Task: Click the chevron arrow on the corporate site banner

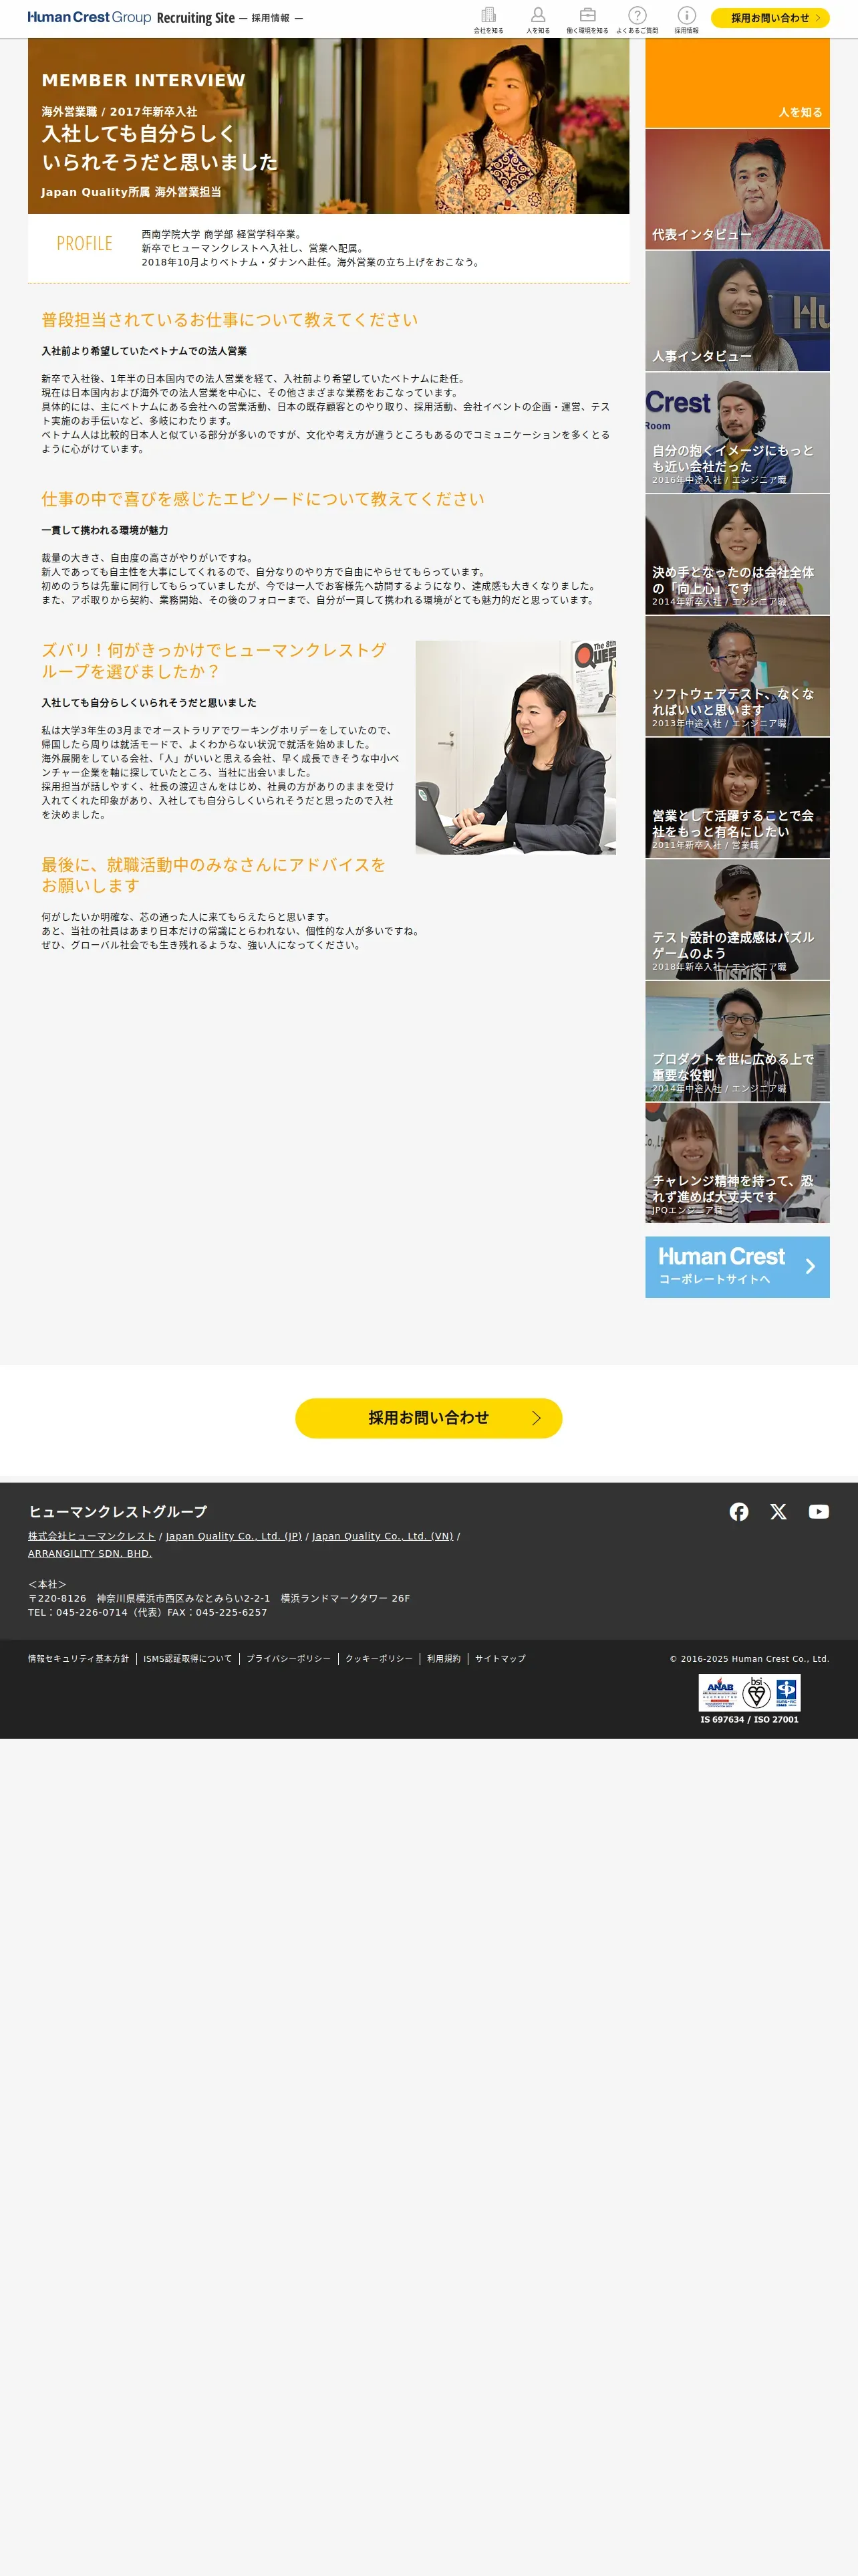Action: (x=810, y=1266)
